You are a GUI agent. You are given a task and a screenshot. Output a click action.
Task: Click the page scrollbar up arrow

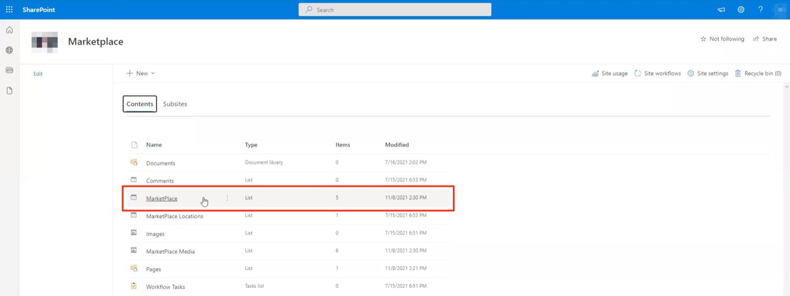click(x=787, y=86)
